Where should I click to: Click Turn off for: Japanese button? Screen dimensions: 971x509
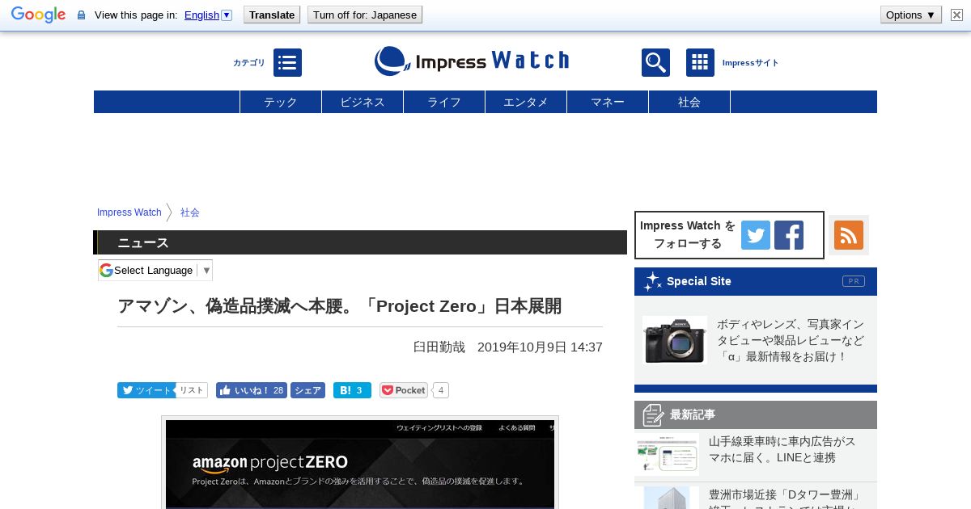tap(365, 15)
